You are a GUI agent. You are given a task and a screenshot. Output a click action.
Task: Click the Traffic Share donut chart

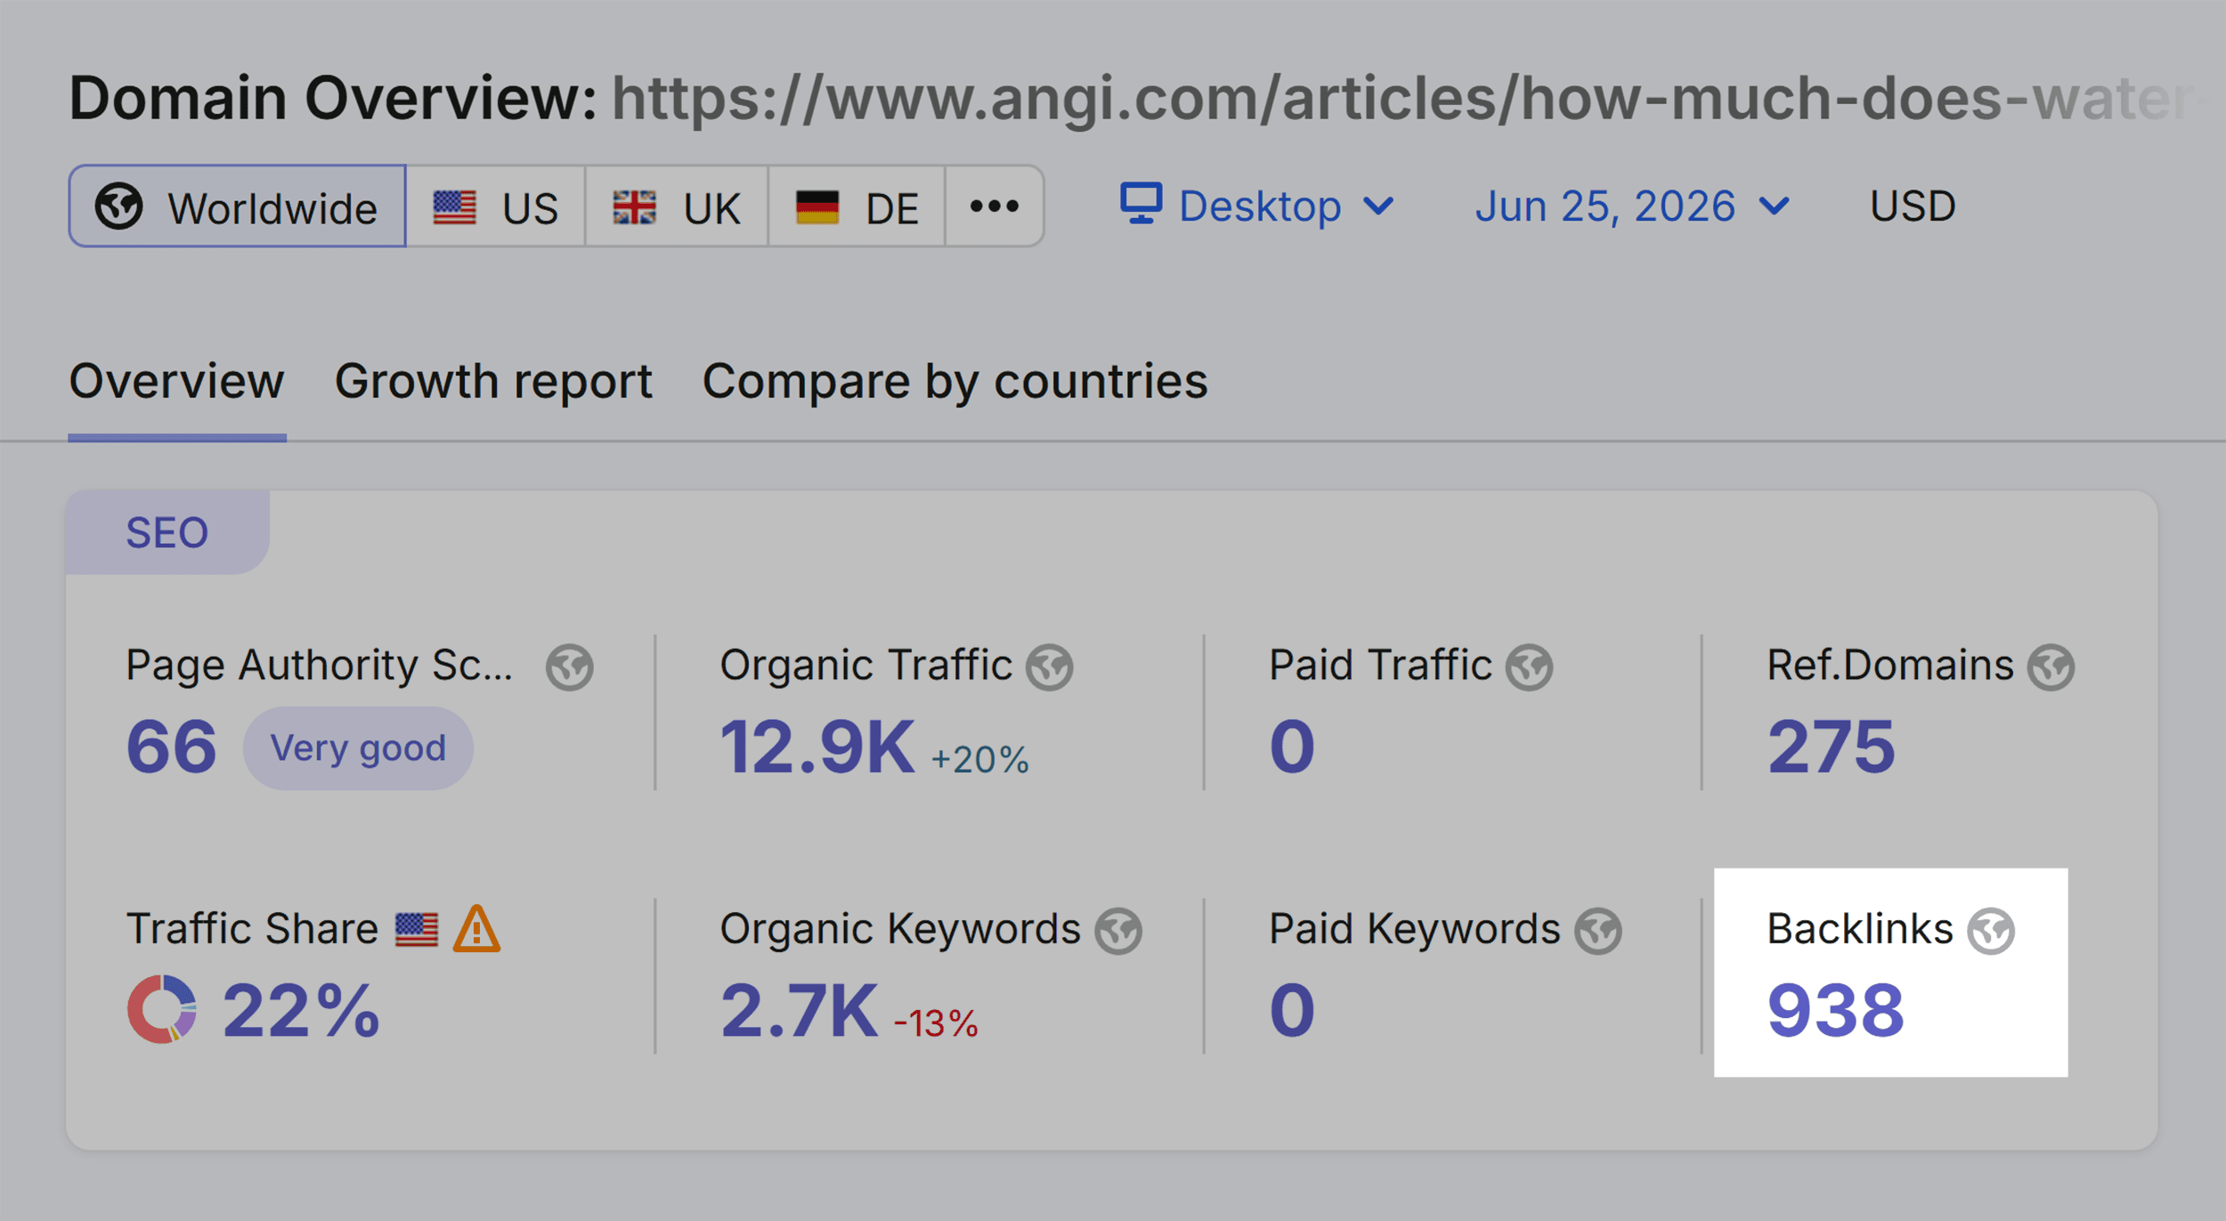pyautogui.click(x=162, y=1009)
